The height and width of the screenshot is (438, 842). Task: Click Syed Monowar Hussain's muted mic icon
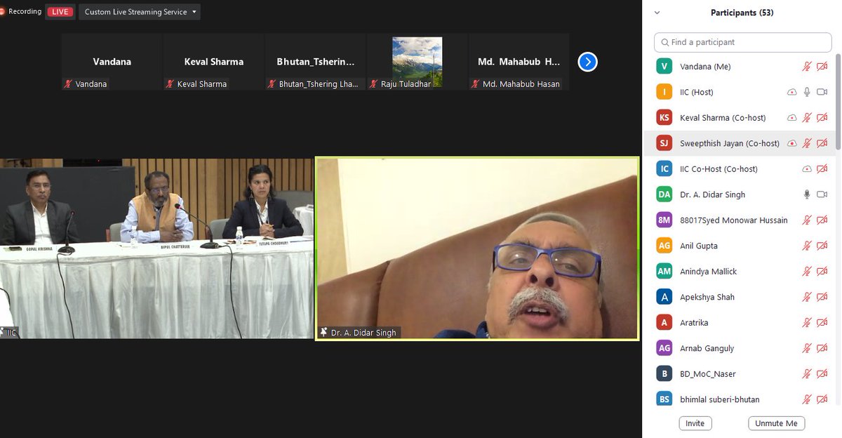point(807,220)
